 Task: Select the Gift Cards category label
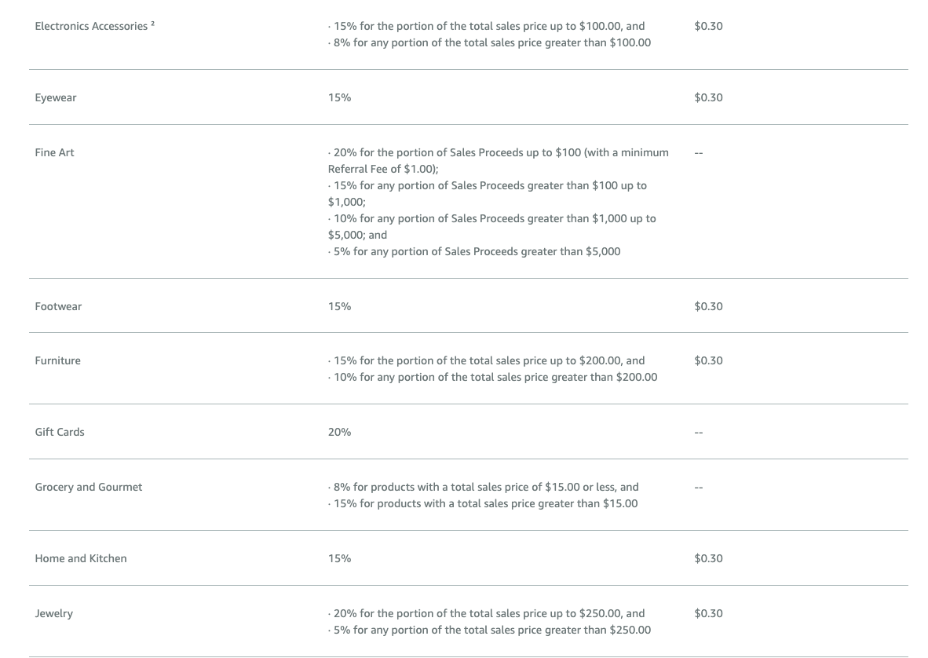60,432
